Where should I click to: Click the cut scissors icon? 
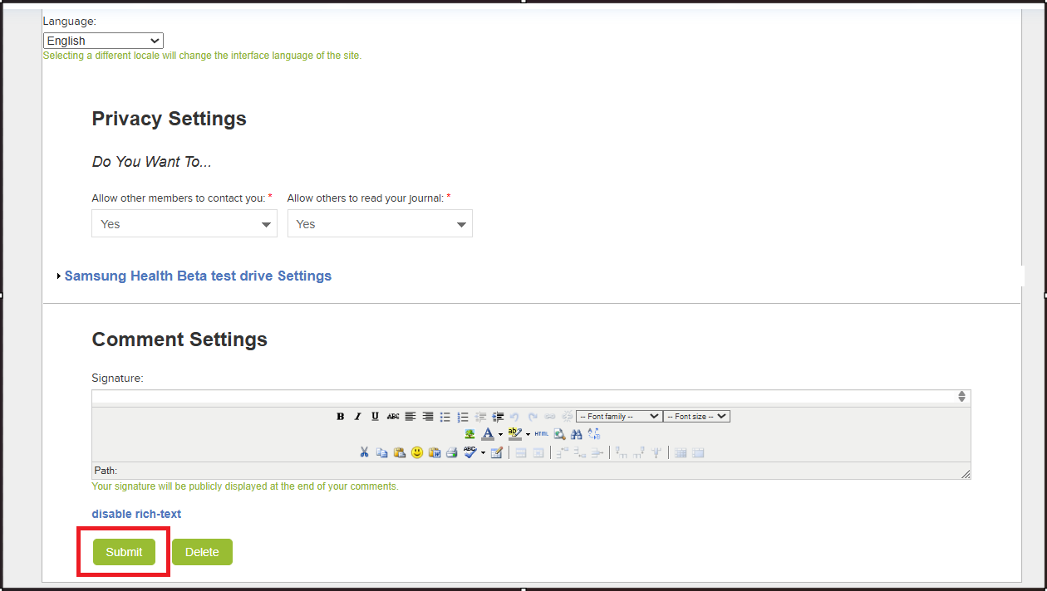click(x=364, y=453)
